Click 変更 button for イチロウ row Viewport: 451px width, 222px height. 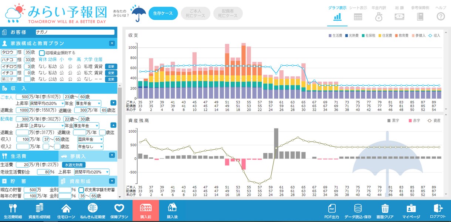point(111,66)
